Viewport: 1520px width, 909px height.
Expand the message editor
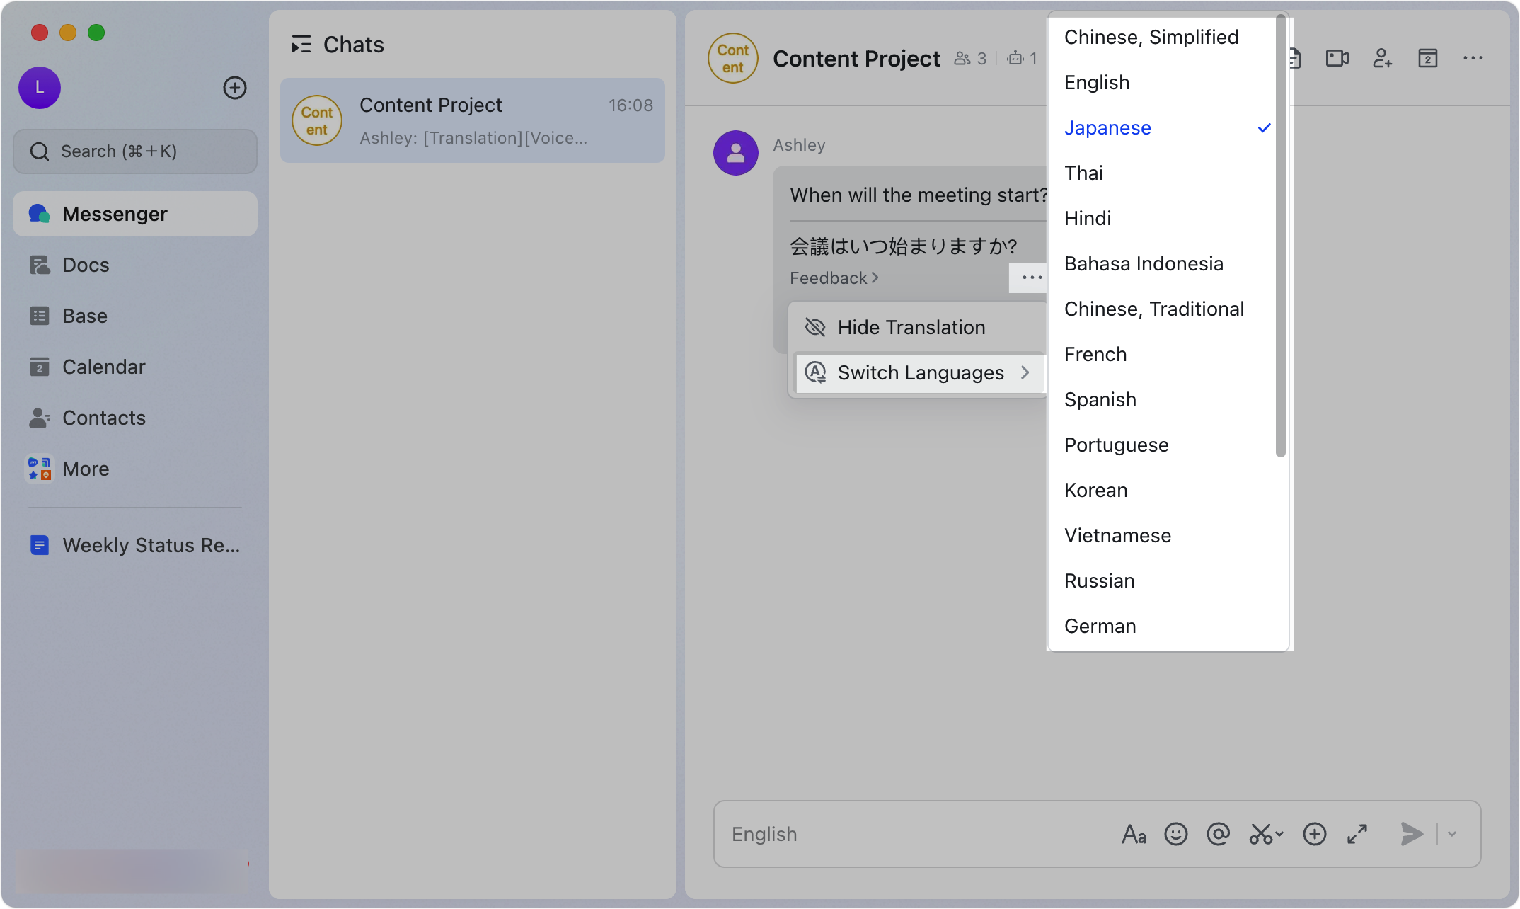(1357, 834)
